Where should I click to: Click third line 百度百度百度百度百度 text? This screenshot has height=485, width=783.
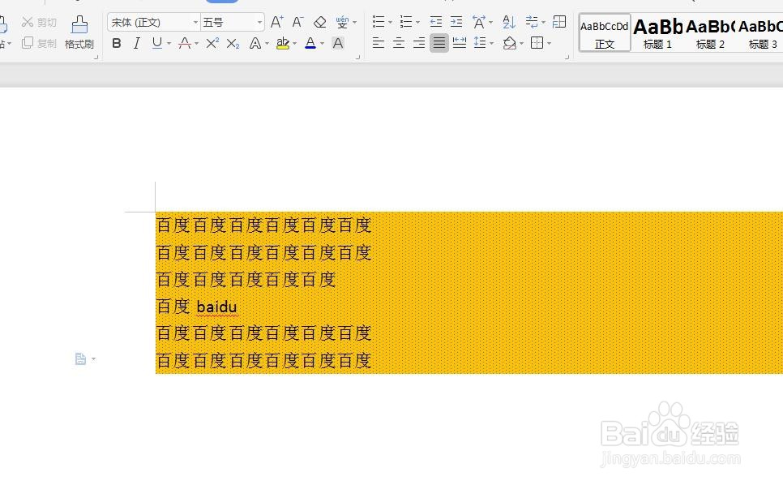click(x=246, y=280)
